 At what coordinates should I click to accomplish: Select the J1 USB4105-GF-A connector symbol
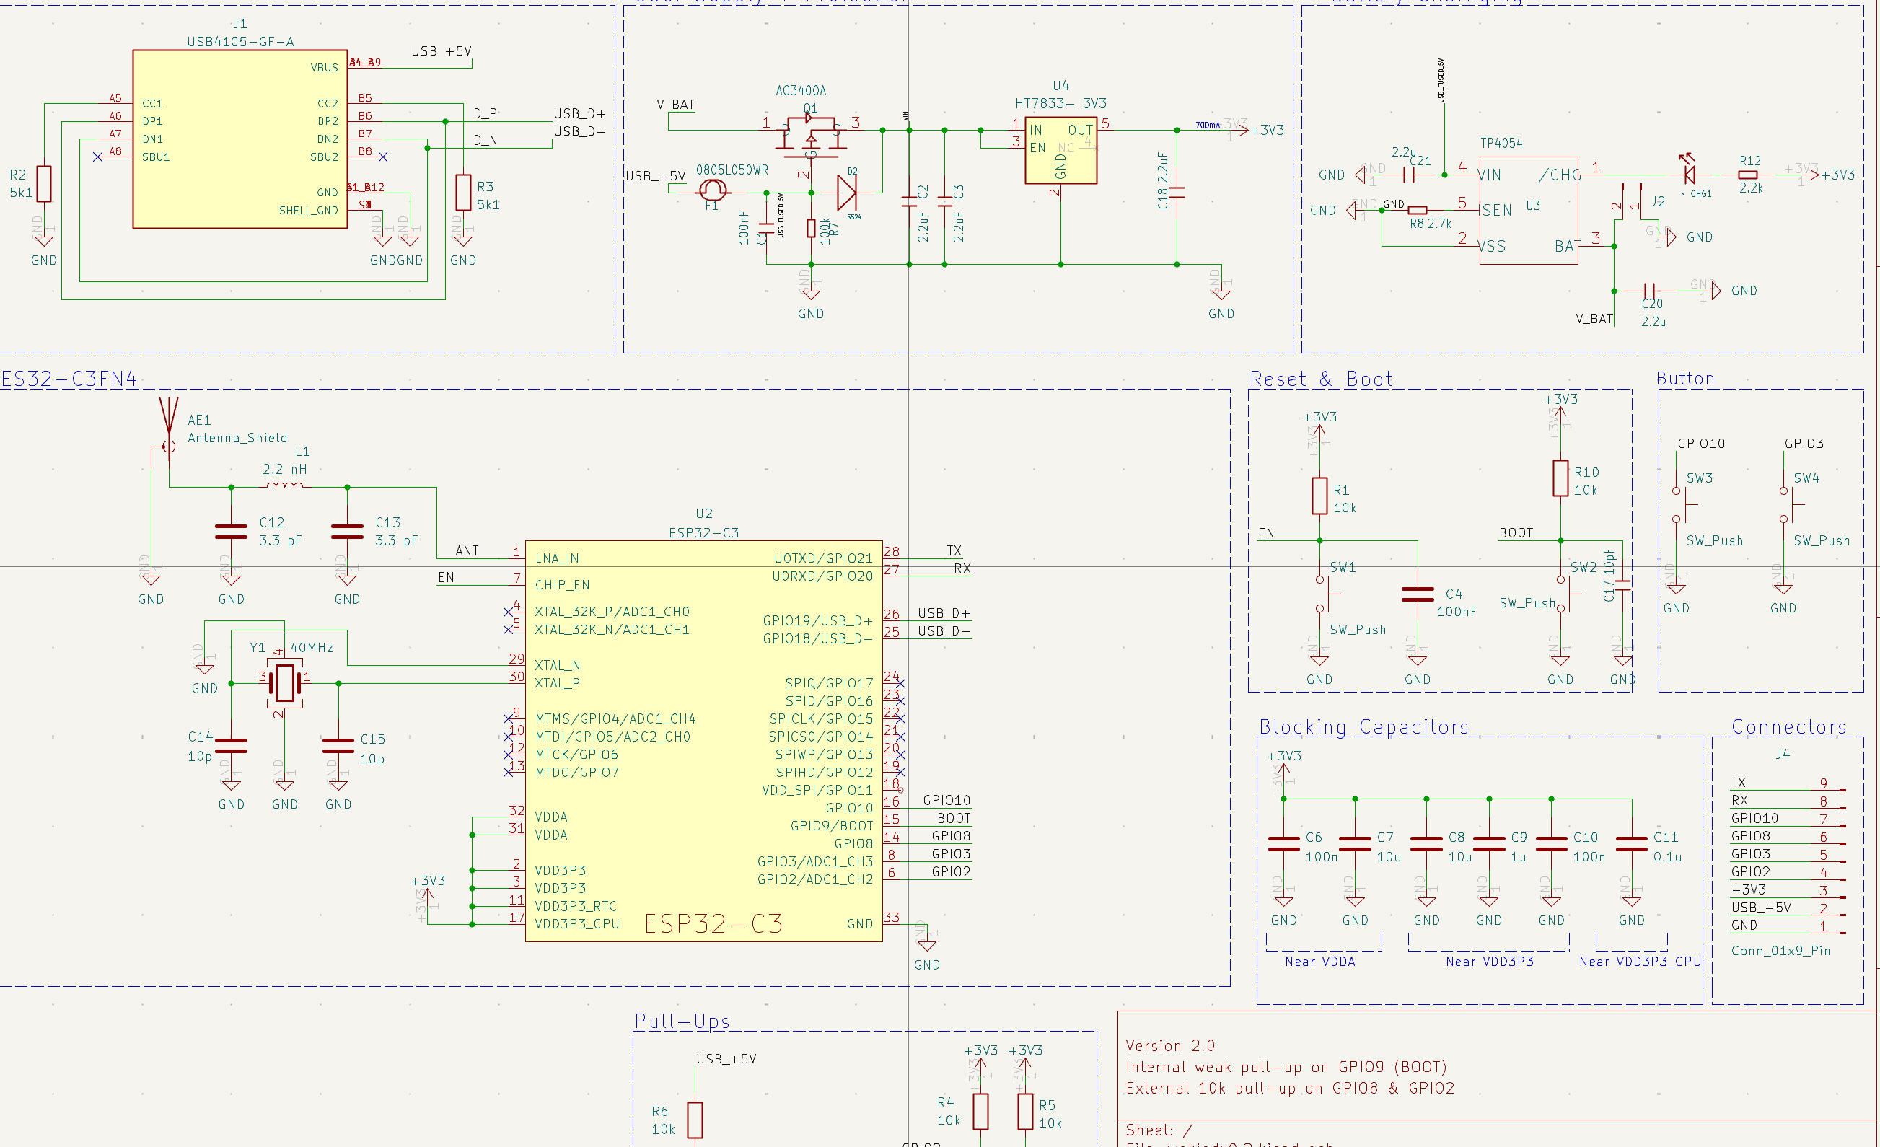[x=240, y=139]
